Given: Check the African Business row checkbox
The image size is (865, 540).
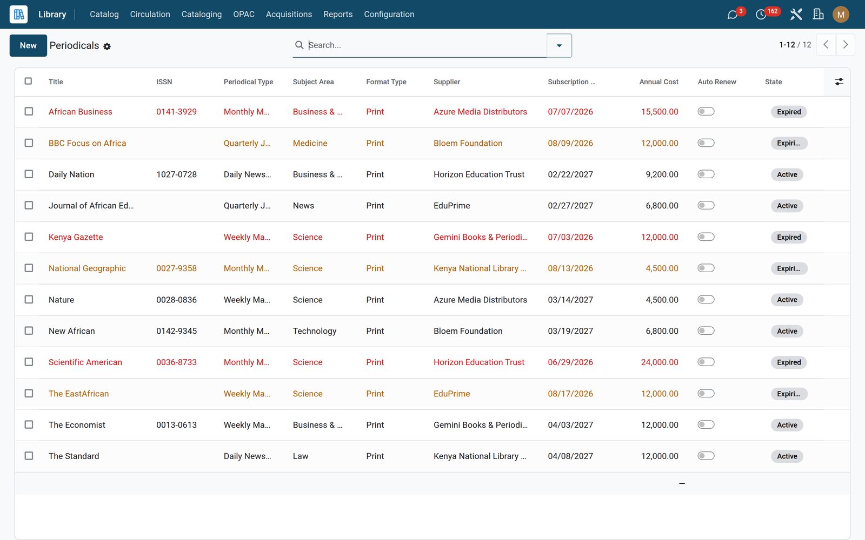Looking at the screenshot, I should 29,111.
